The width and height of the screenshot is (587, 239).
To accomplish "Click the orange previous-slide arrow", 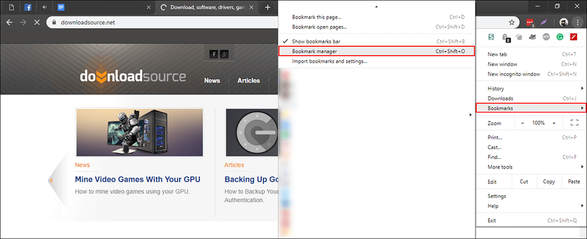I will 51,181.
